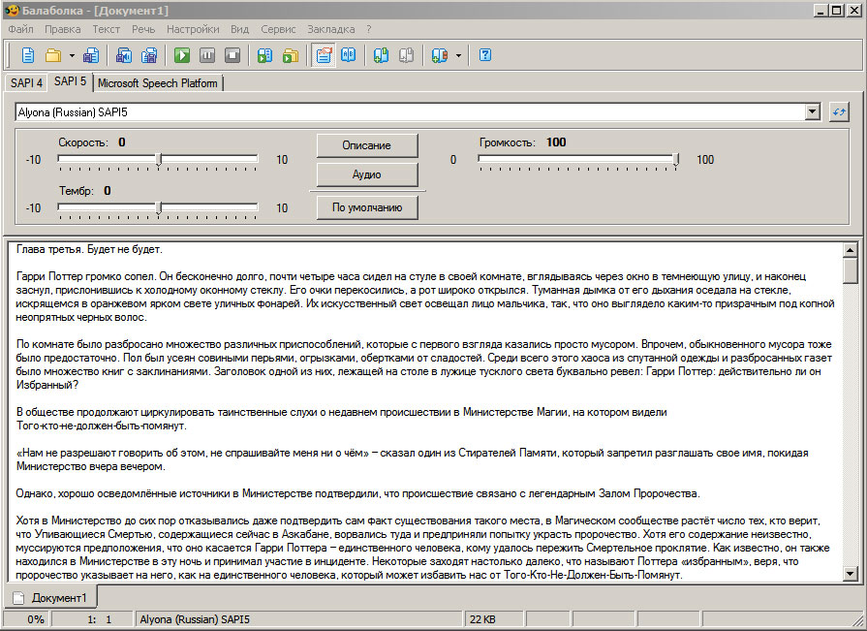The width and height of the screenshot is (867, 631).
Task: Click the Скорость value label '0'
Action: (x=122, y=142)
